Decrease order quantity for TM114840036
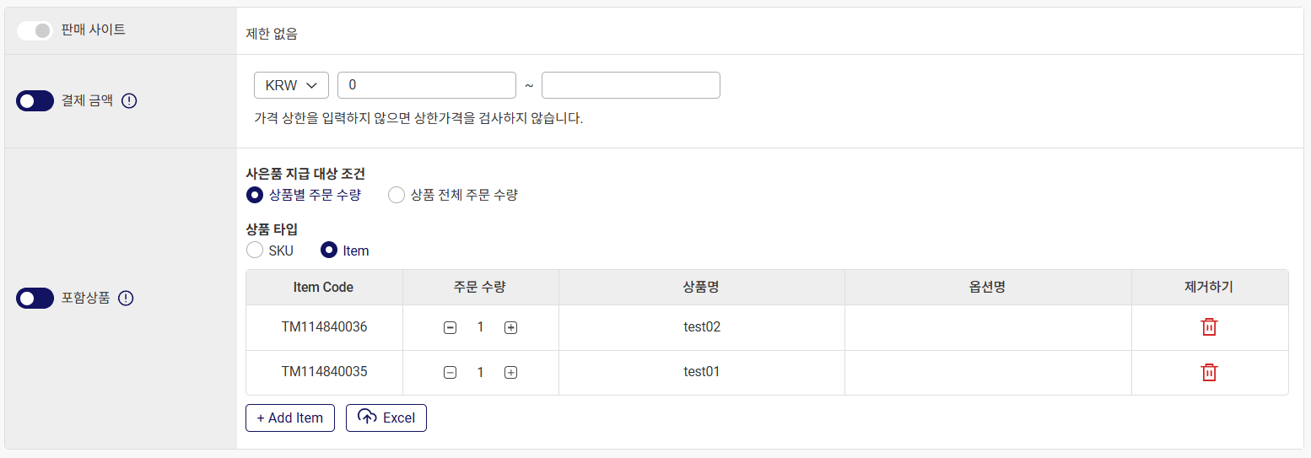This screenshot has height=458, width=1311. coord(450,327)
